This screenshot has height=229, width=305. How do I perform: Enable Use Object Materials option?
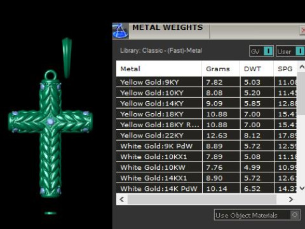tap(257, 215)
